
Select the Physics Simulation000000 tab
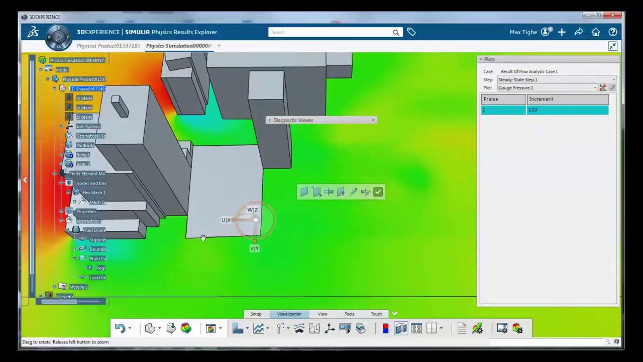coord(178,46)
